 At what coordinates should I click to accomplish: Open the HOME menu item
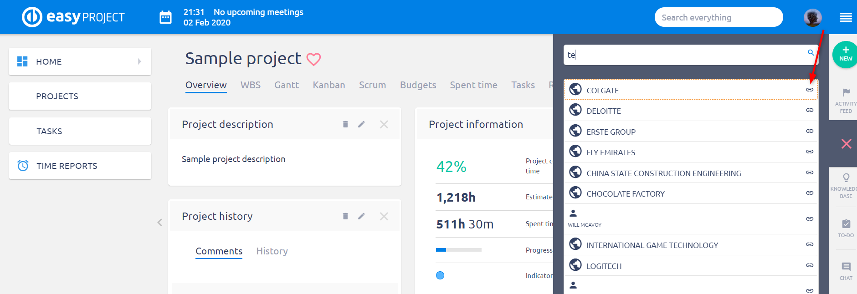[x=80, y=61]
